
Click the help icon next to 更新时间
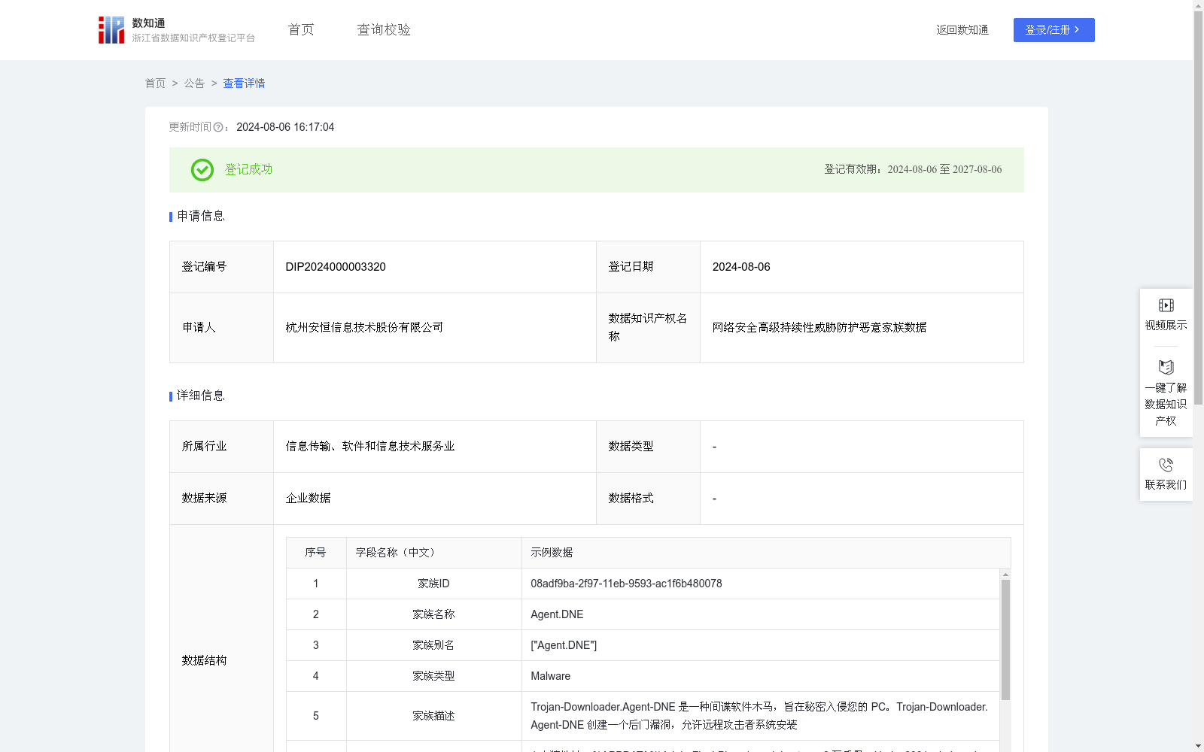(218, 127)
